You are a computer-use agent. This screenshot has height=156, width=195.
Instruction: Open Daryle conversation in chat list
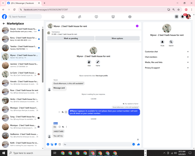click(21, 30)
